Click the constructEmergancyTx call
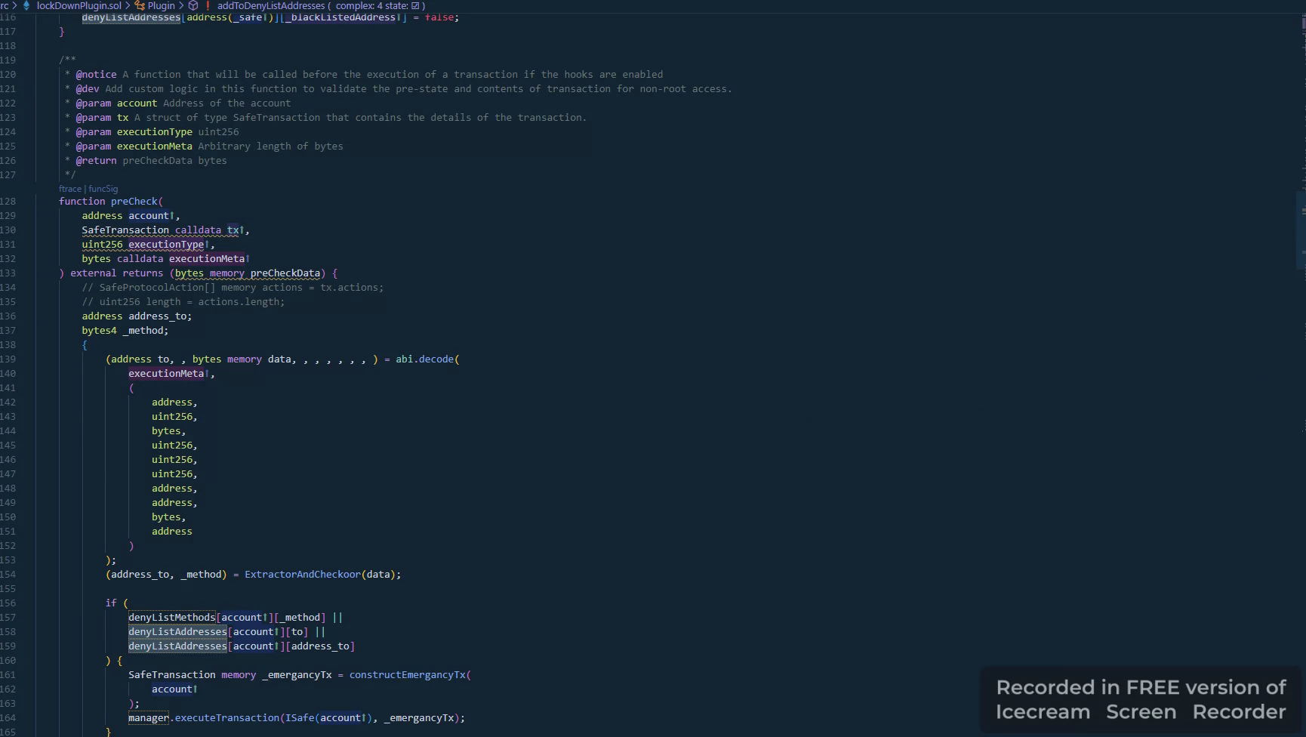The width and height of the screenshot is (1306, 737). click(408, 675)
